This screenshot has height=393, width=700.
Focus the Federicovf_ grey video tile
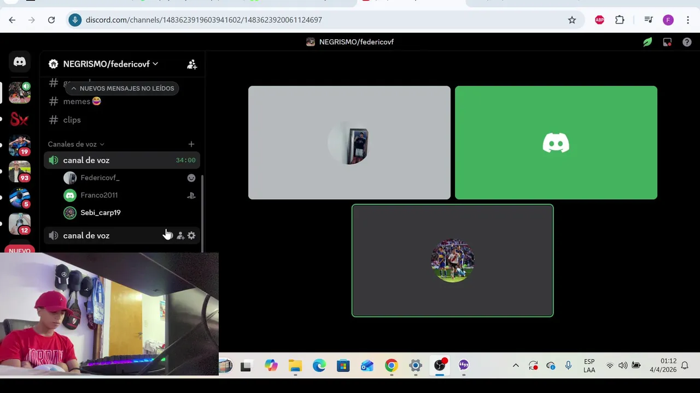[349, 142]
